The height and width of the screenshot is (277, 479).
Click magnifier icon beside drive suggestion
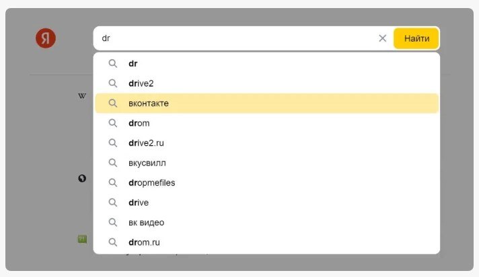(x=113, y=202)
